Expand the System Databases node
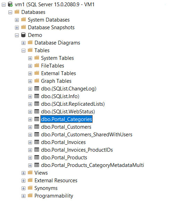173x208 pixels. [x=17, y=20]
